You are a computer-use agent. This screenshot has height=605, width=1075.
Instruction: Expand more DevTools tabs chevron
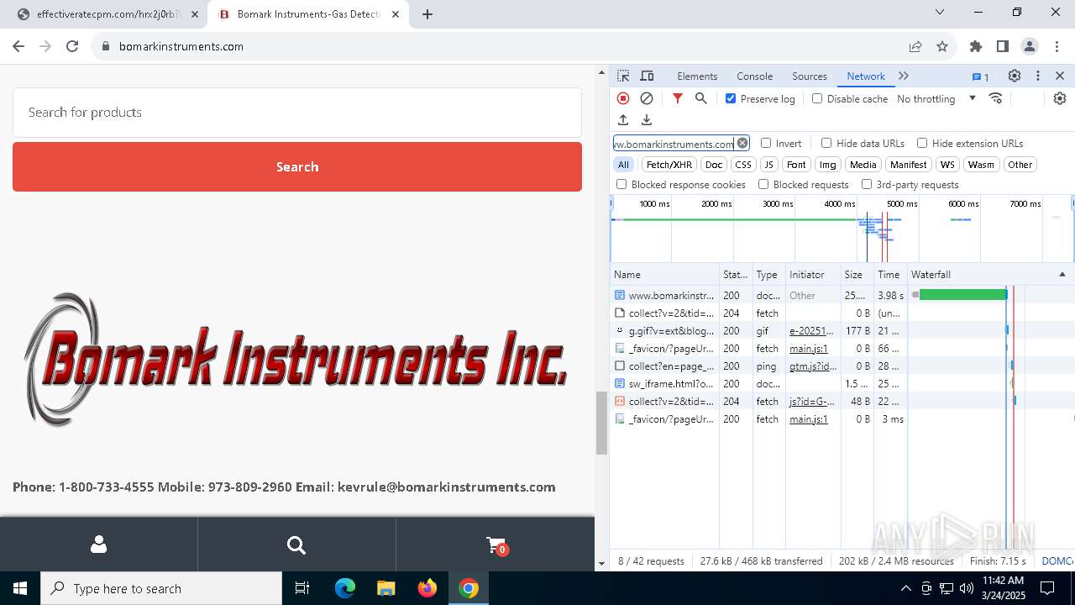[904, 76]
